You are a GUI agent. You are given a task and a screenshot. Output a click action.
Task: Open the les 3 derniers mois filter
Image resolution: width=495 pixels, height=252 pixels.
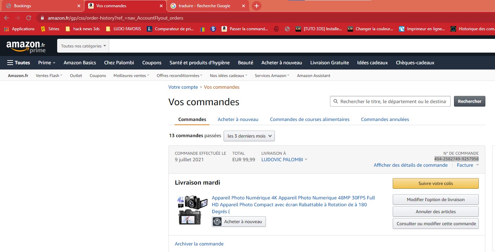249,136
